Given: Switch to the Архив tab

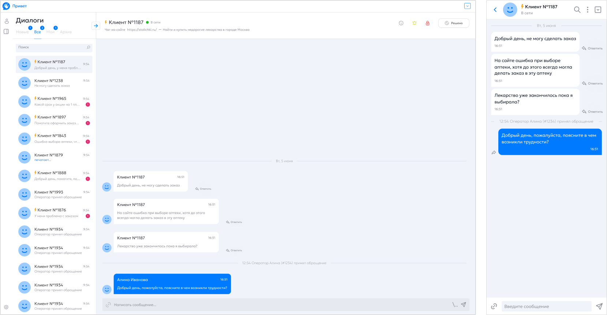Looking at the screenshot, I should point(66,32).
